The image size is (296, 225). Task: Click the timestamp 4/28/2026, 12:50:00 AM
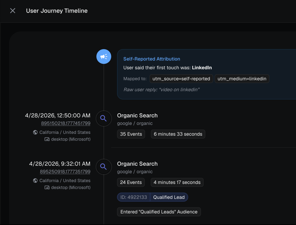58,116
